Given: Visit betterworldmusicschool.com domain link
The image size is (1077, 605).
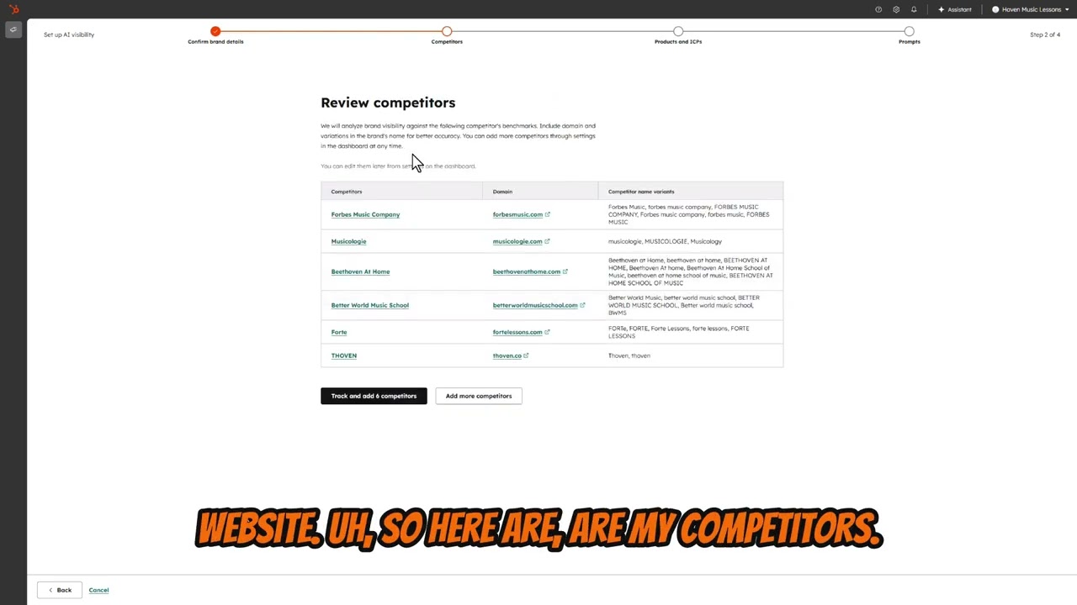Looking at the screenshot, I should click(535, 305).
